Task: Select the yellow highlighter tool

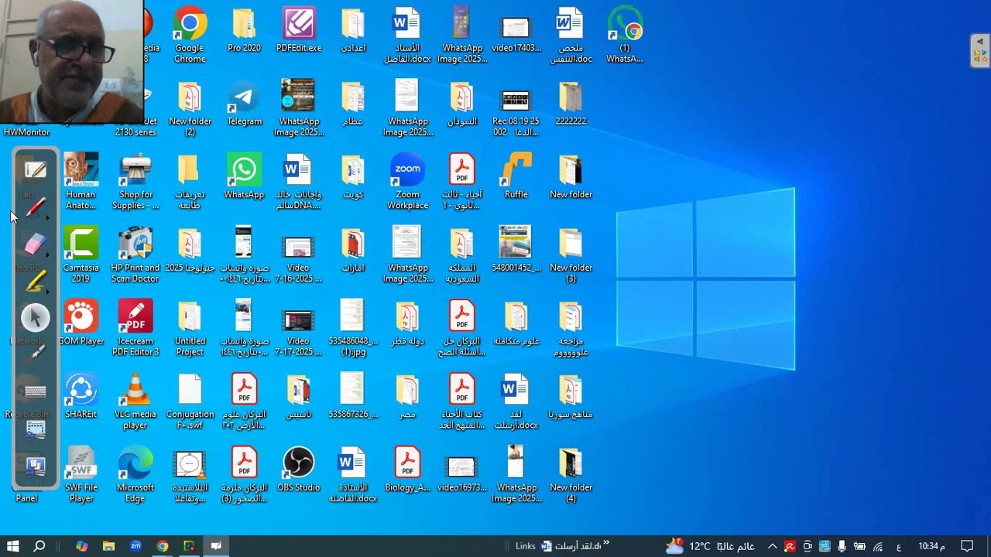Action: coord(34,282)
